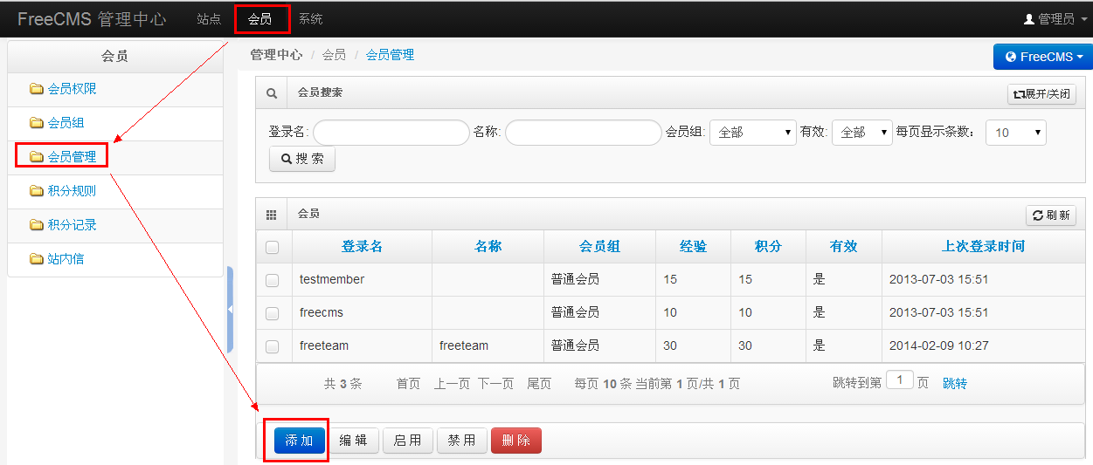Sort by 会员组 column header
The width and height of the screenshot is (1093, 465).
click(599, 247)
